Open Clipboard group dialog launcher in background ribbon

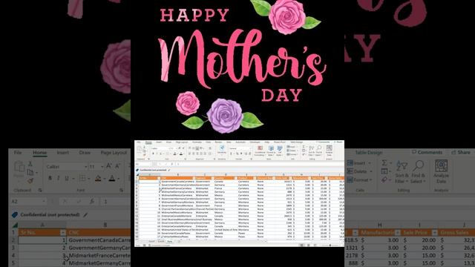[40, 190]
